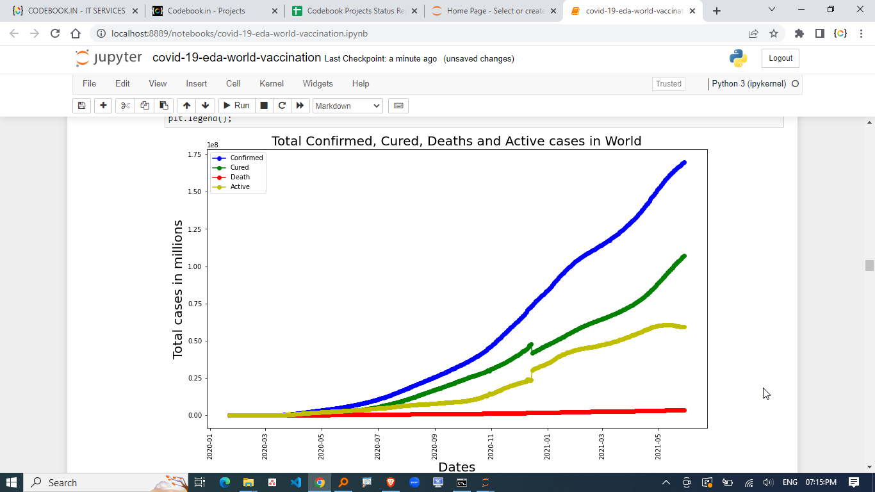Click the taskbar Search box

point(106,482)
